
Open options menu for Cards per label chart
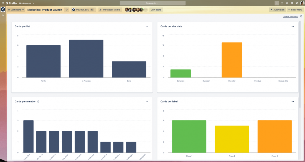(293, 101)
